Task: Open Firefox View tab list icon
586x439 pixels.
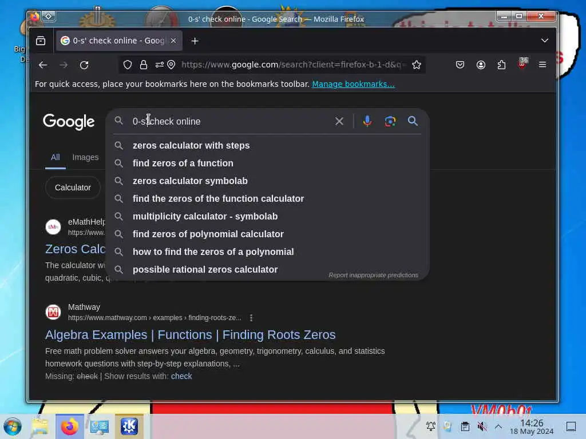Action: click(41, 41)
